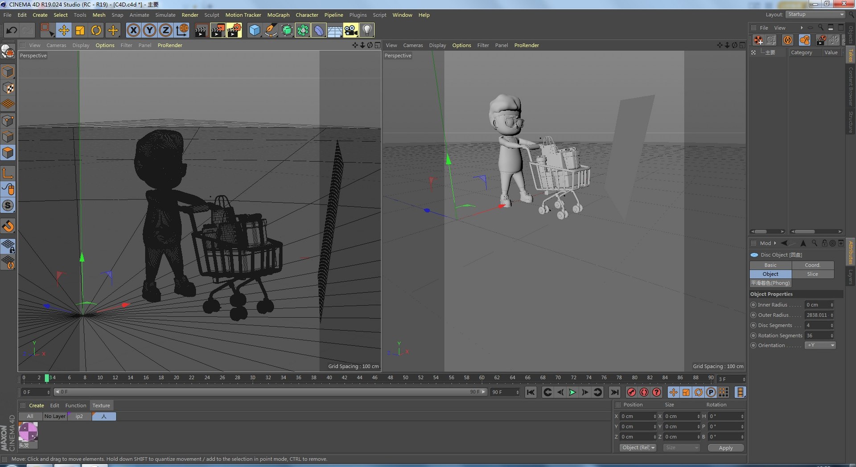Click the Disc Segments stepper arrows
Viewport: 856px width, 467px height.
tap(832, 325)
